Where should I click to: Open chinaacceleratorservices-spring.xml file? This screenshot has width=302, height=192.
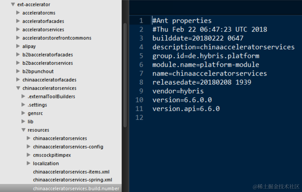[72, 180]
